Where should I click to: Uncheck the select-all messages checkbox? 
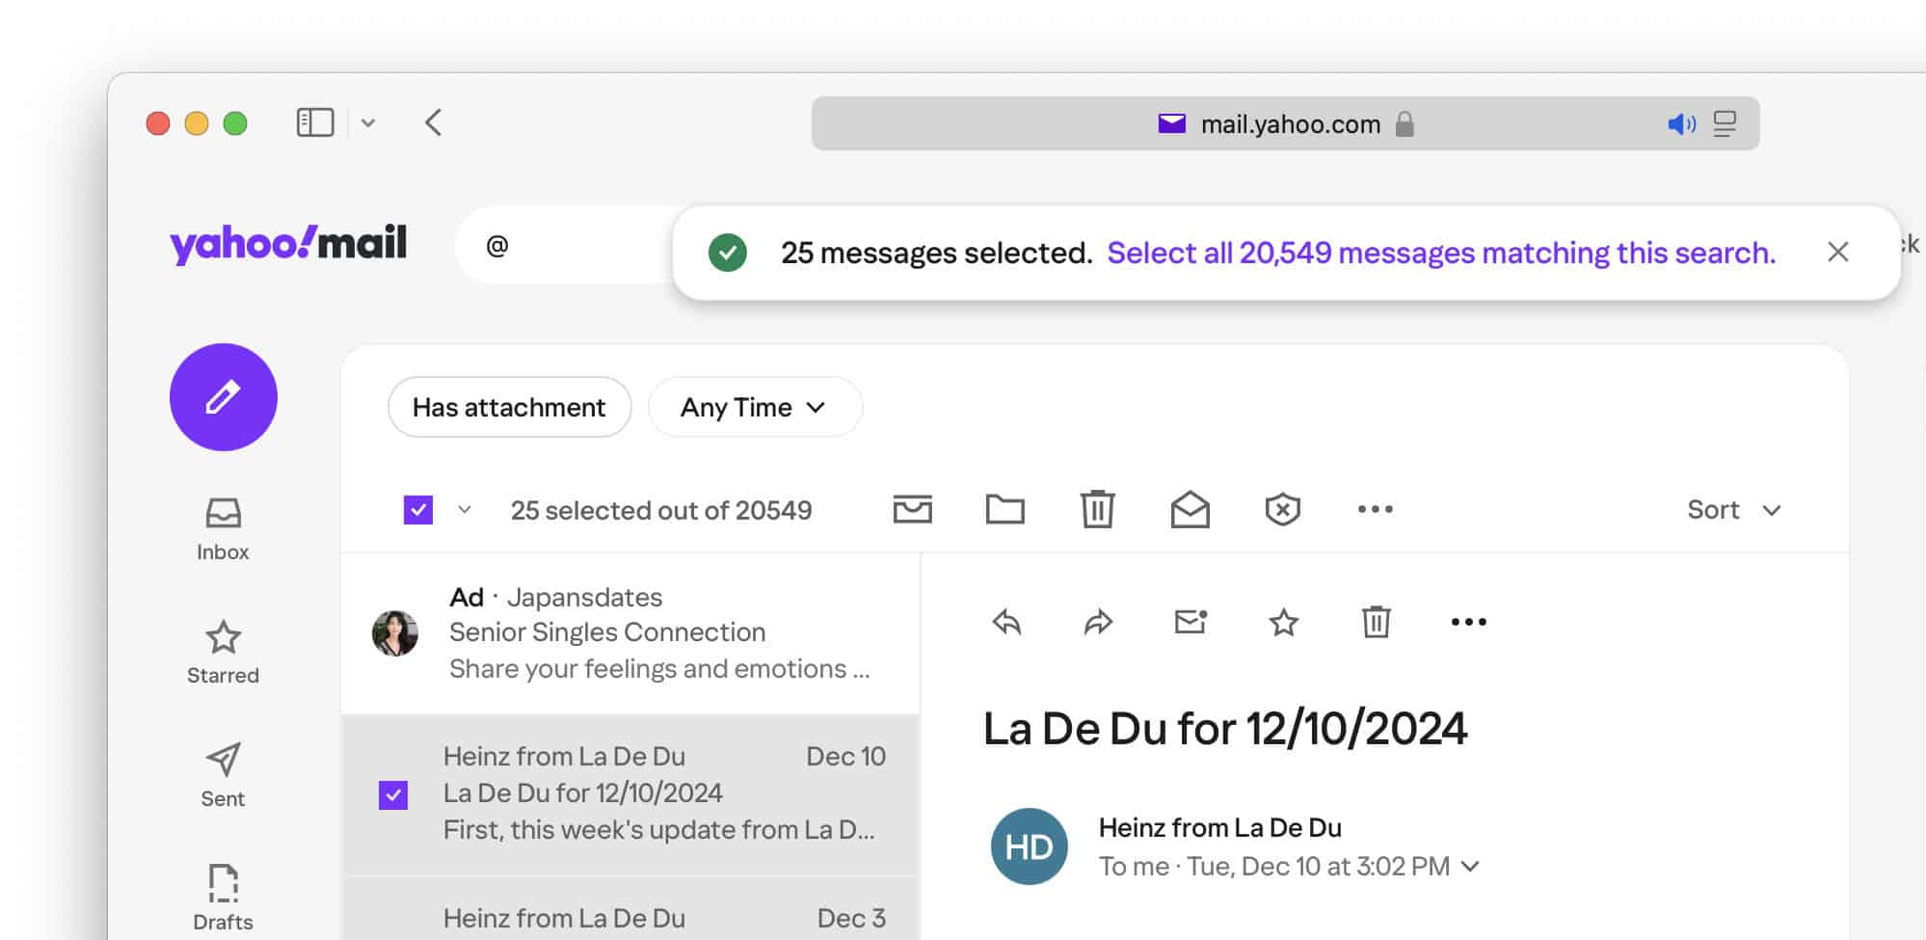[418, 510]
